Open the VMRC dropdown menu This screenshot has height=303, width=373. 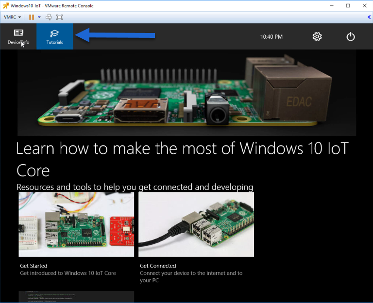tap(12, 17)
